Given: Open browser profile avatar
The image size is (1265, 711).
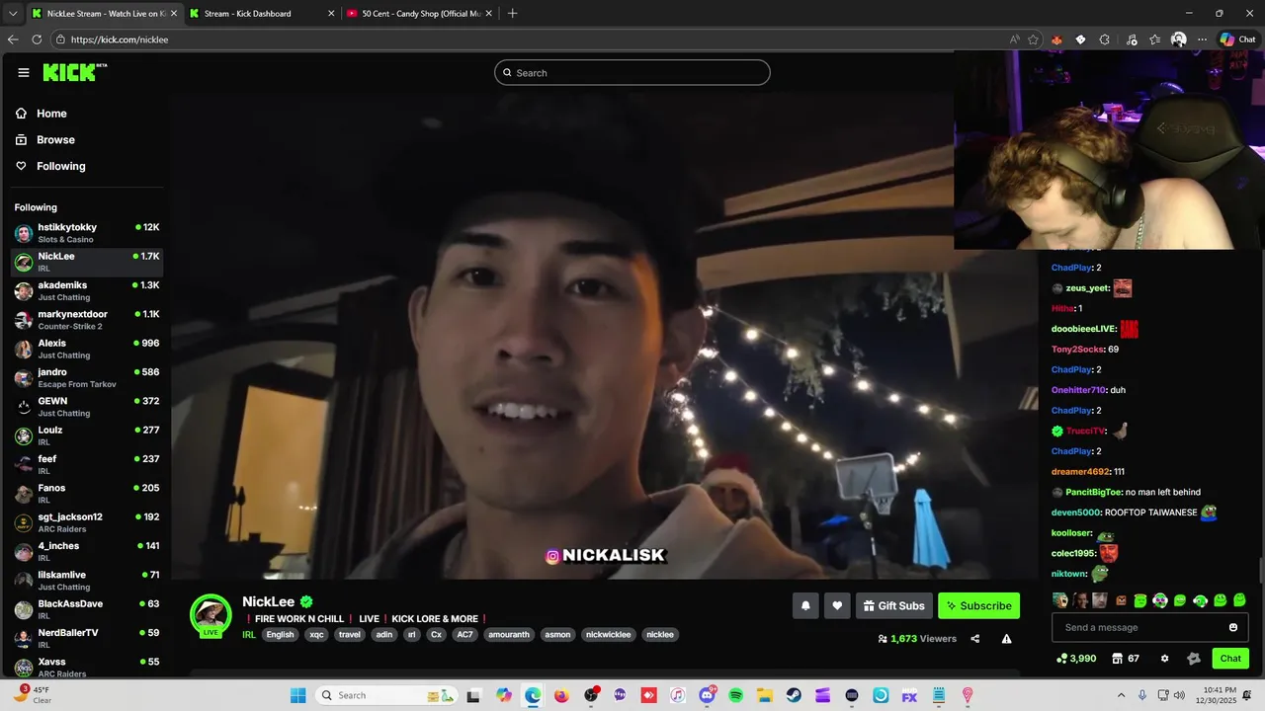Looking at the screenshot, I should point(1178,39).
